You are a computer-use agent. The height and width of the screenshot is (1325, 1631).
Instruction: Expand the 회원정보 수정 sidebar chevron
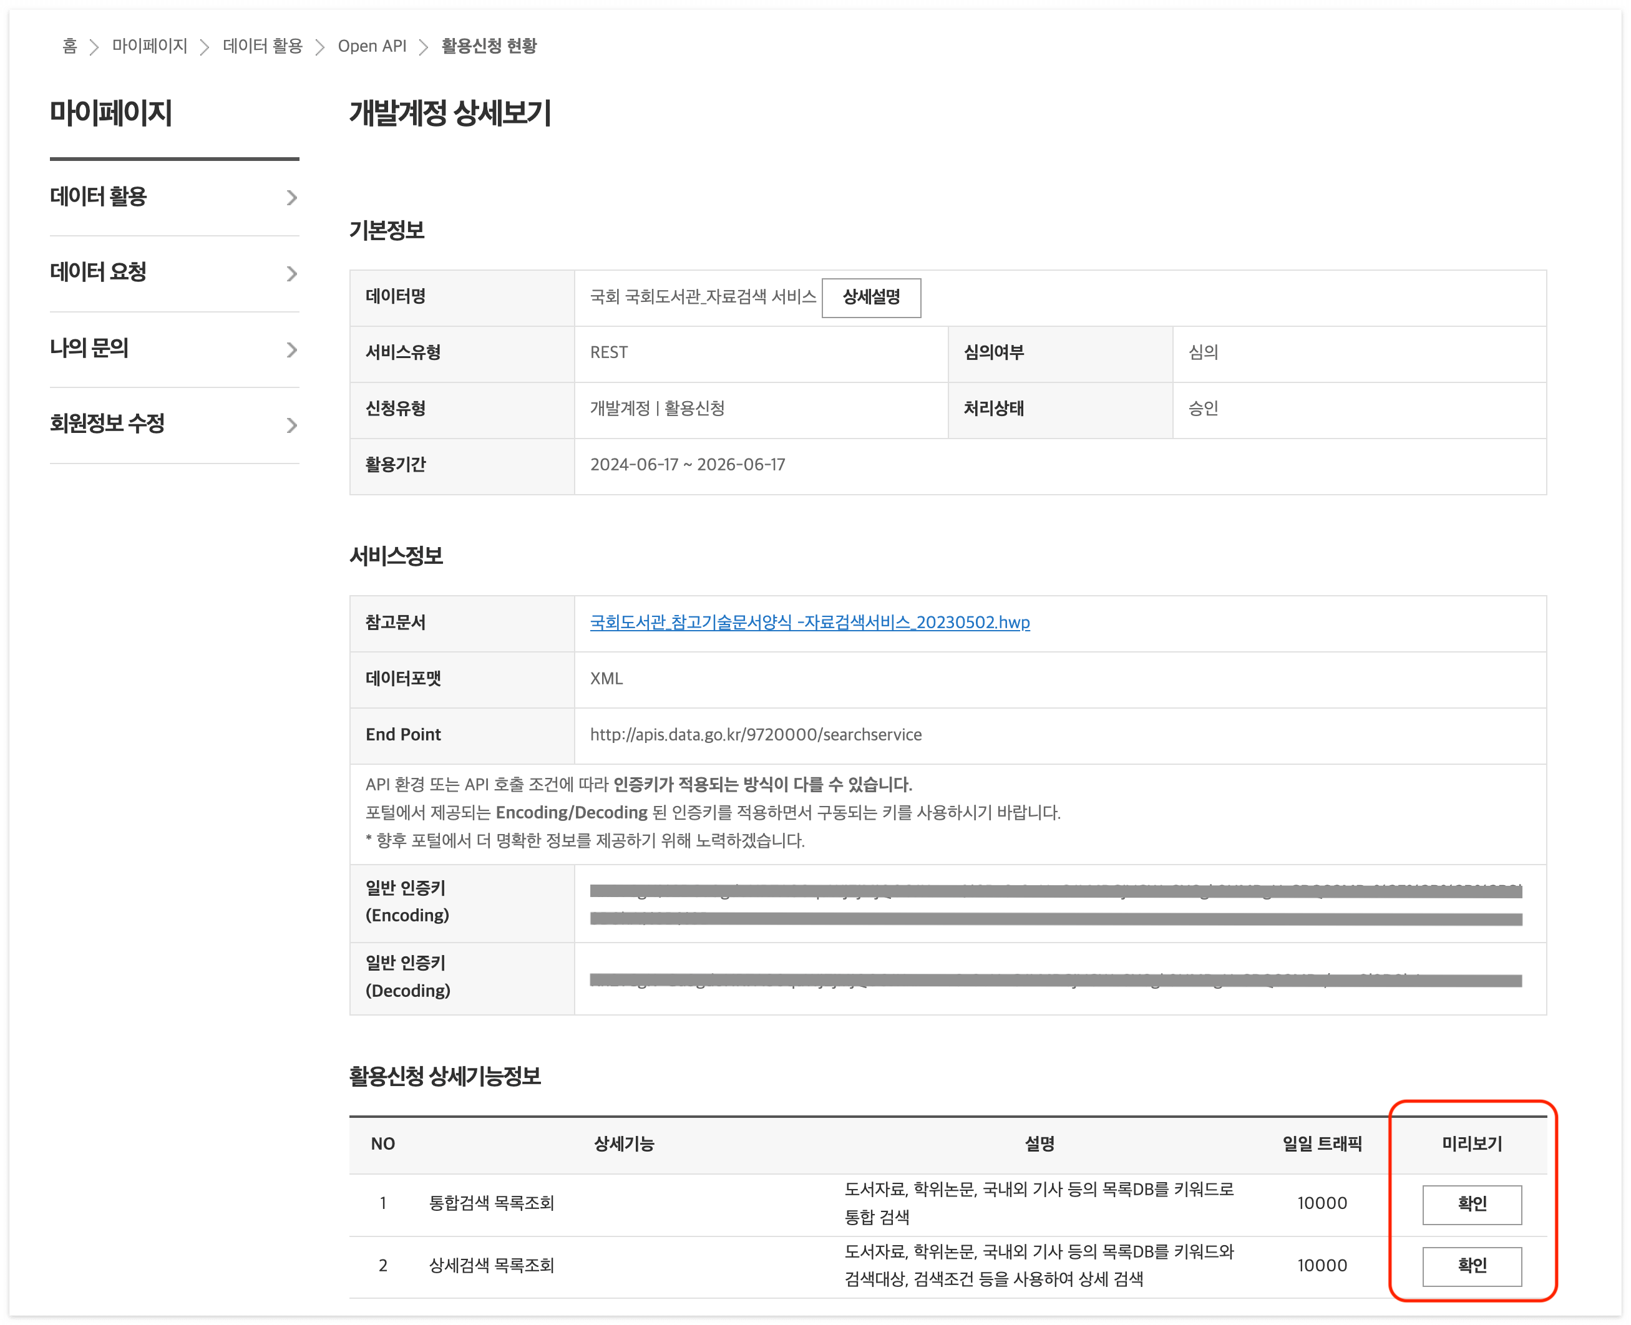pos(291,425)
